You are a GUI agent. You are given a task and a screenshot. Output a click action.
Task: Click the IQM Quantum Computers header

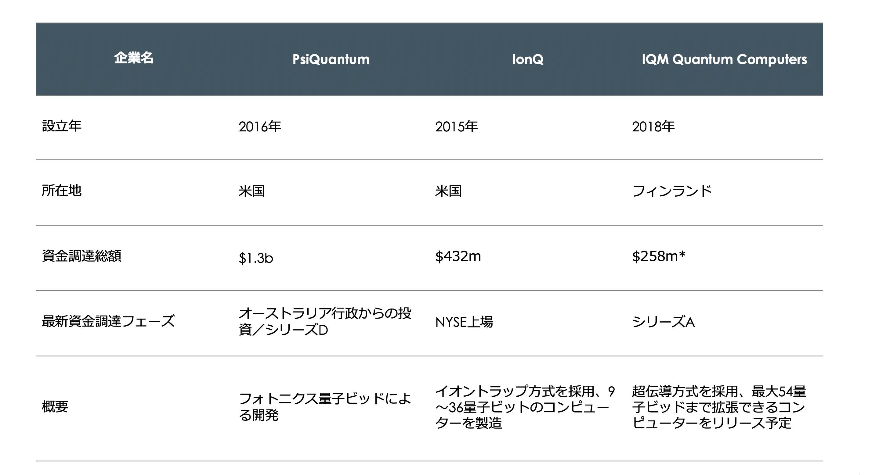tap(724, 60)
